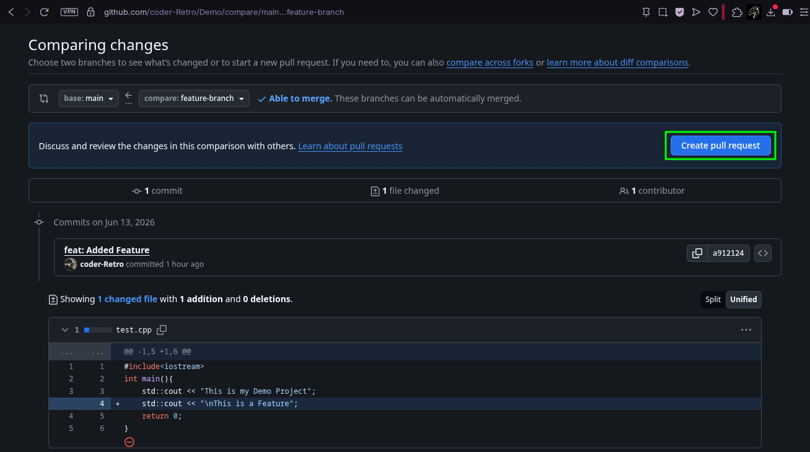Click the Able to merge status text

pyautogui.click(x=300, y=98)
